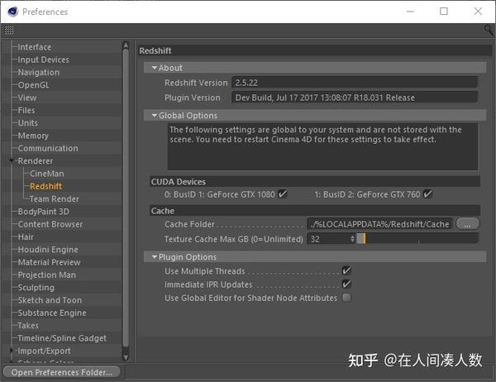Open Communication preferences
This screenshot has width=496, height=382.
(48, 148)
